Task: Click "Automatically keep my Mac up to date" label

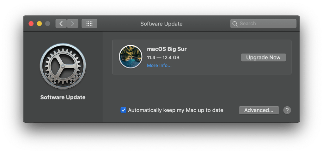Action: click(x=175, y=110)
